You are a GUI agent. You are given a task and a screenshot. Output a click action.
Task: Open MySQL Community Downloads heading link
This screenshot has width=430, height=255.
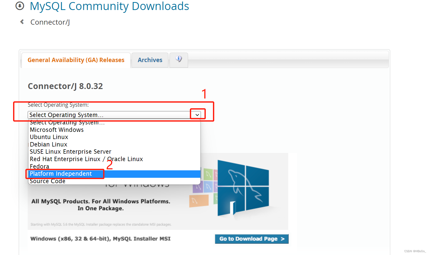109,6
